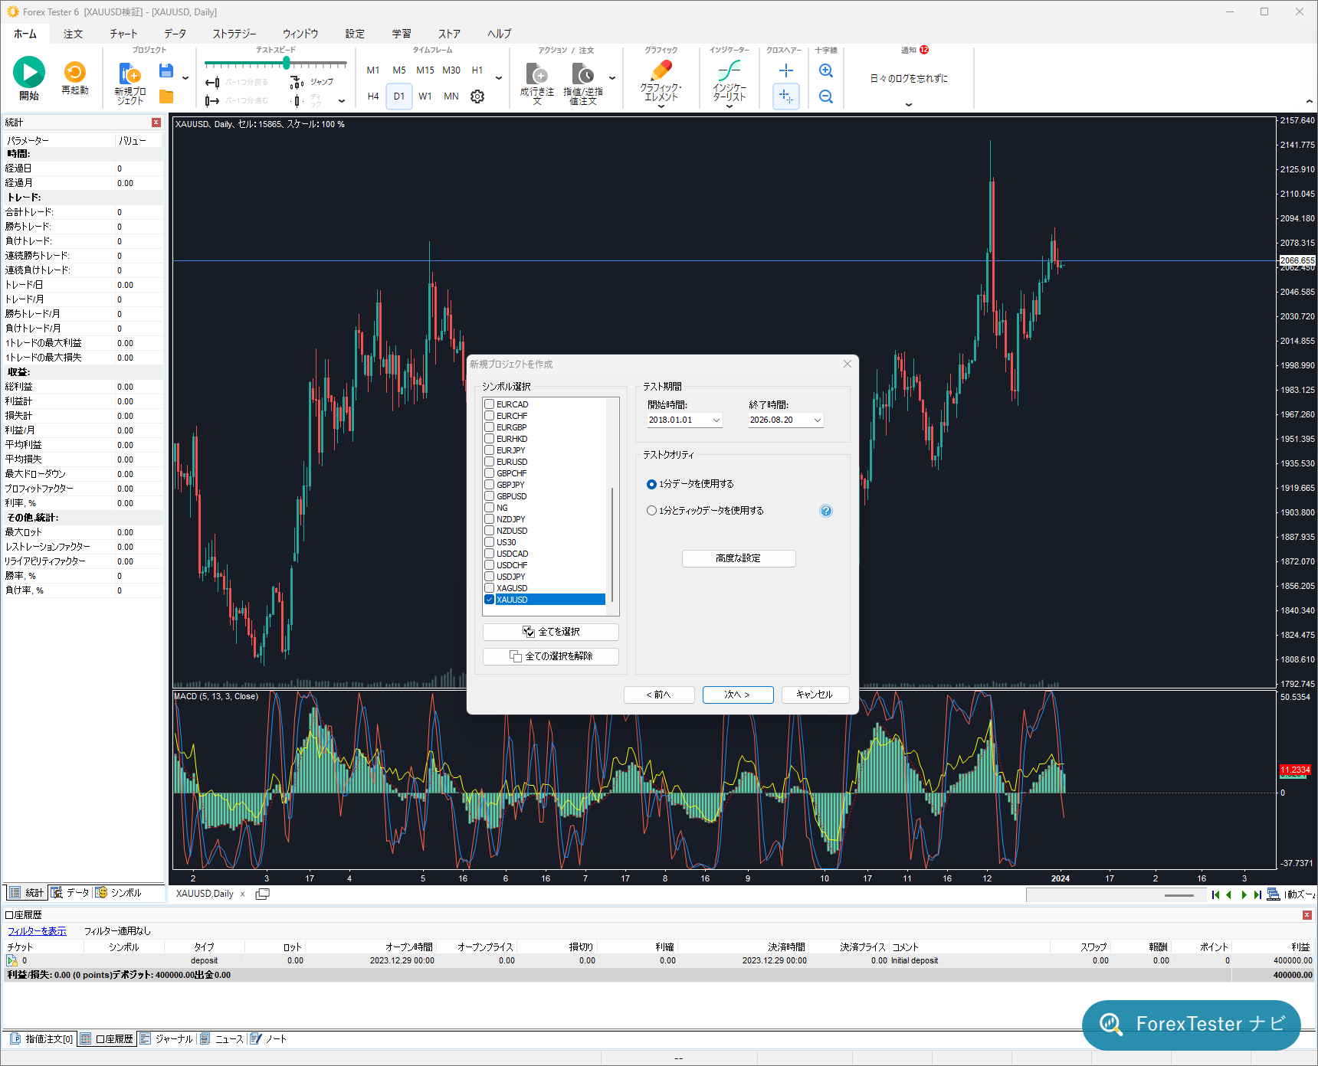This screenshot has height=1066, width=1318.
Task: Click the 次へ > button
Action: [x=738, y=695]
